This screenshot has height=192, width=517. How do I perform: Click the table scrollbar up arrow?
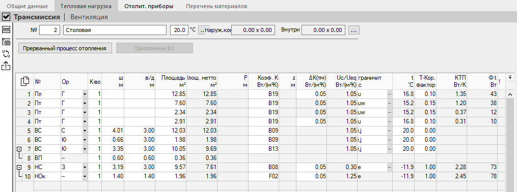510,94
